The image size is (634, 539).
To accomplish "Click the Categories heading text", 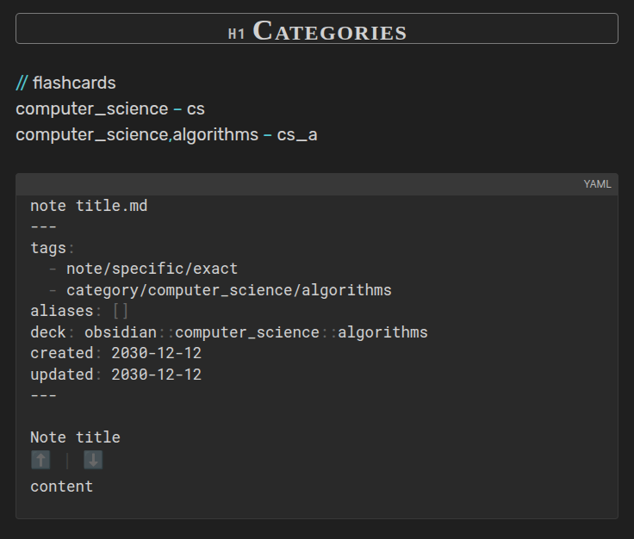I will click(330, 31).
